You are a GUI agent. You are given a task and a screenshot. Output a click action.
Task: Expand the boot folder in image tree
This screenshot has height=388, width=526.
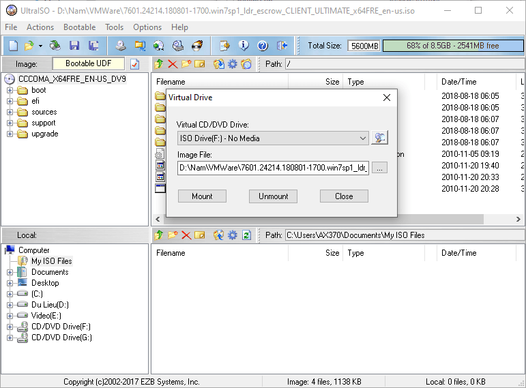10,90
